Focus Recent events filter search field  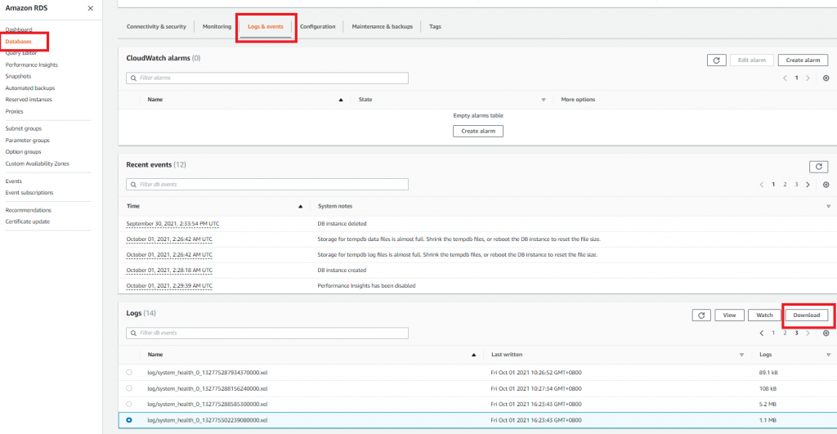[267, 185]
